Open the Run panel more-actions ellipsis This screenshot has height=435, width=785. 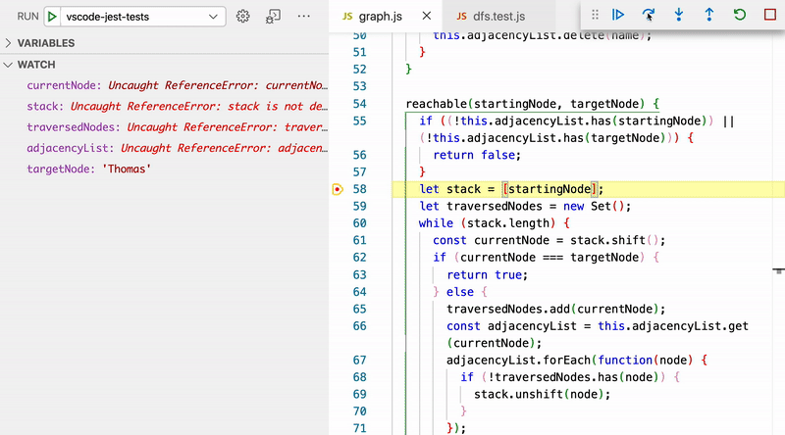[x=304, y=16]
